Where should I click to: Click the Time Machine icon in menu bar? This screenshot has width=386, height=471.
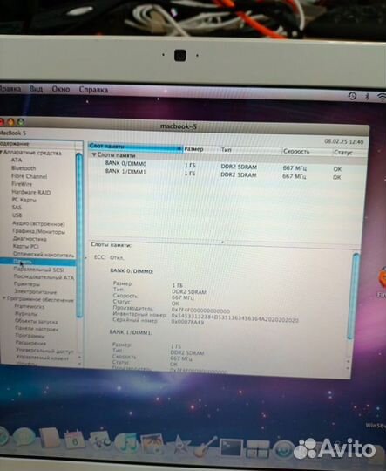coord(352,96)
